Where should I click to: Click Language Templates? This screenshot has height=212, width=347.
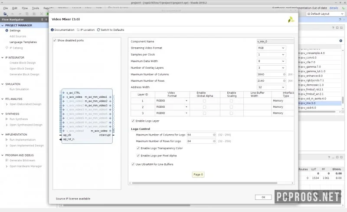point(23,42)
